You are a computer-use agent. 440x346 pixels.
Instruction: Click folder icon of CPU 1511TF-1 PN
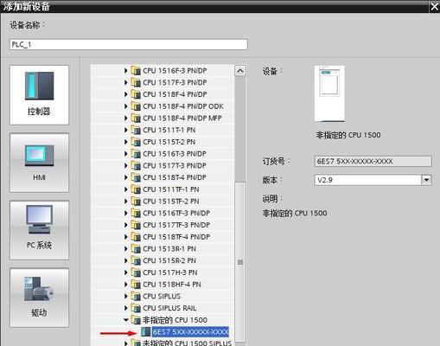[136, 189]
